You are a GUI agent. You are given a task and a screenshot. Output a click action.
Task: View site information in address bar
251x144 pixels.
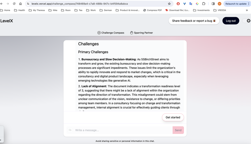coord(28,4)
